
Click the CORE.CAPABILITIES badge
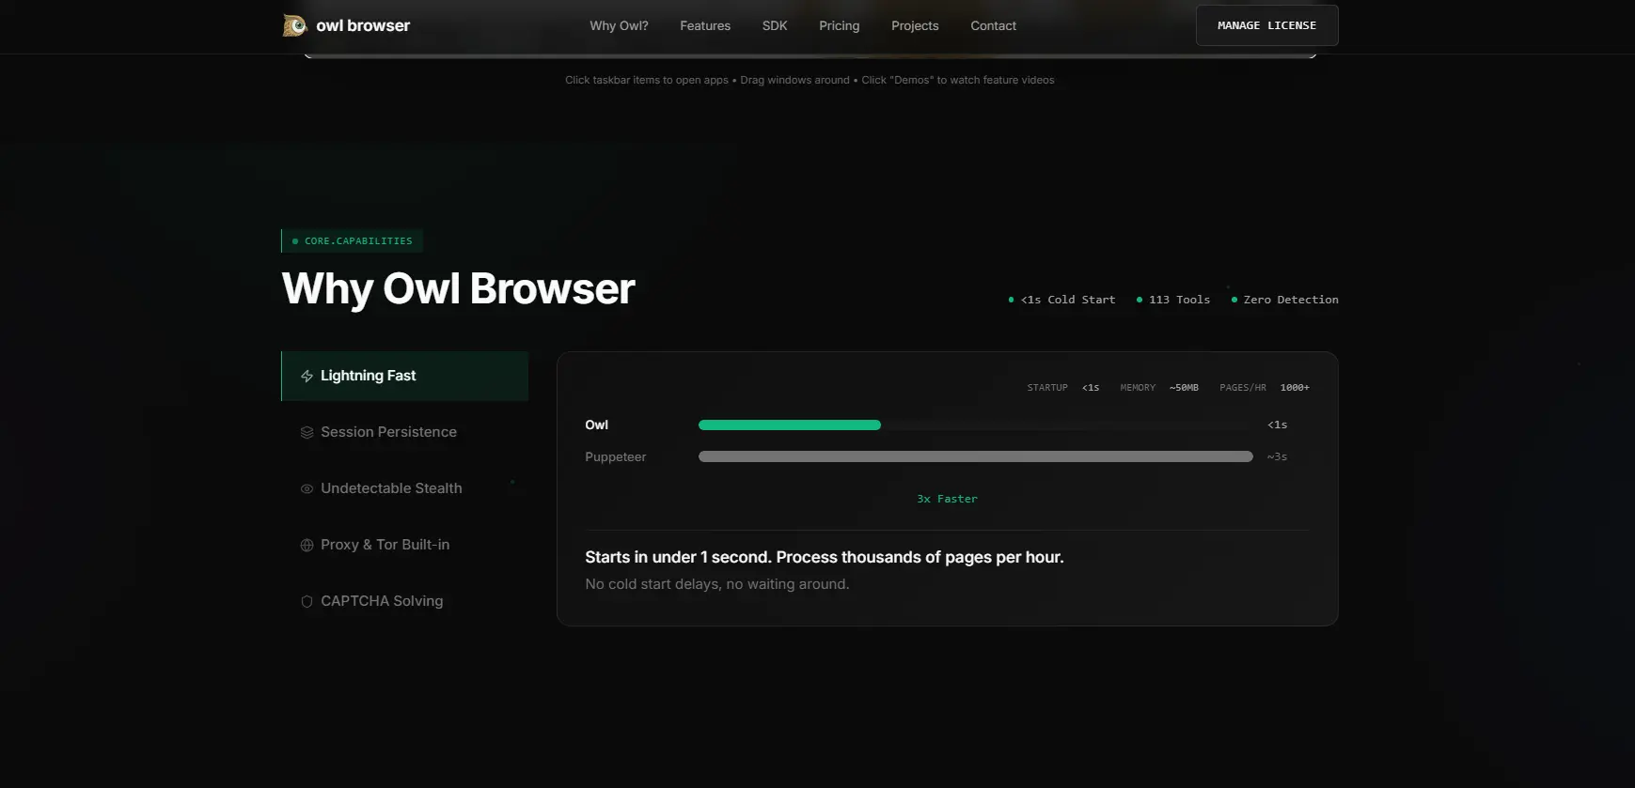(352, 241)
